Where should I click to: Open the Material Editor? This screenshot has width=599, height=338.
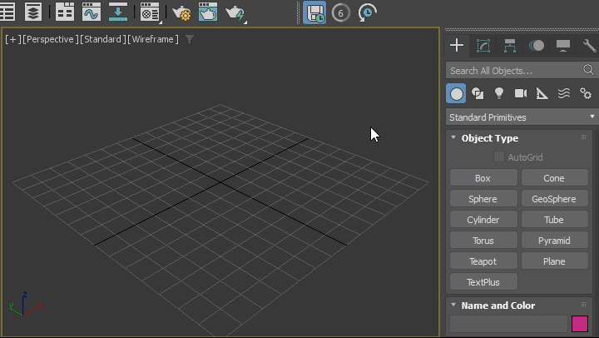point(150,12)
